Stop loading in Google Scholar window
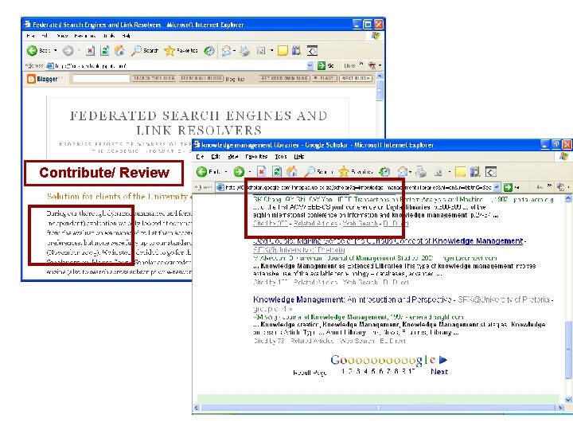 pos(261,171)
